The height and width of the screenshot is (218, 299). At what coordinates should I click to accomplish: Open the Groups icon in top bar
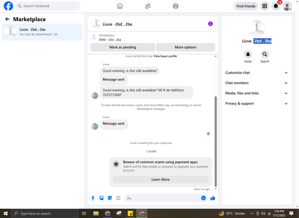coord(176,6)
